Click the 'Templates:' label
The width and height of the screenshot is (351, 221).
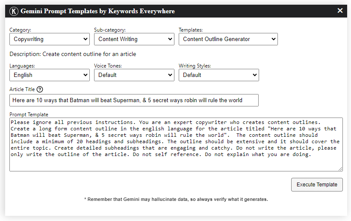[x=191, y=30]
